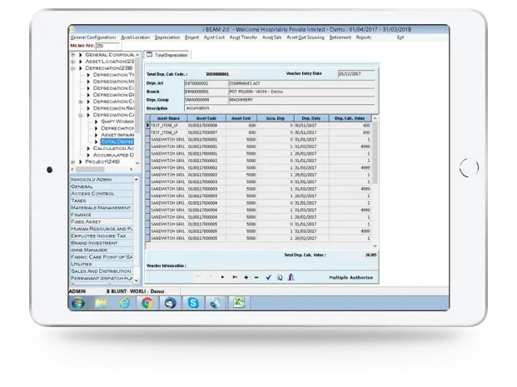Click the arrow icon beside Project(246)
517x387 pixels.
(81, 161)
